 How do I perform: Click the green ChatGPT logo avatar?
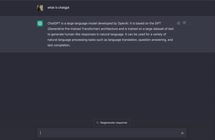40,23
